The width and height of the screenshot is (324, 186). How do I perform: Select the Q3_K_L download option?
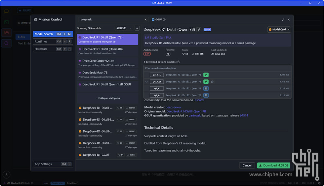(x=218, y=75)
